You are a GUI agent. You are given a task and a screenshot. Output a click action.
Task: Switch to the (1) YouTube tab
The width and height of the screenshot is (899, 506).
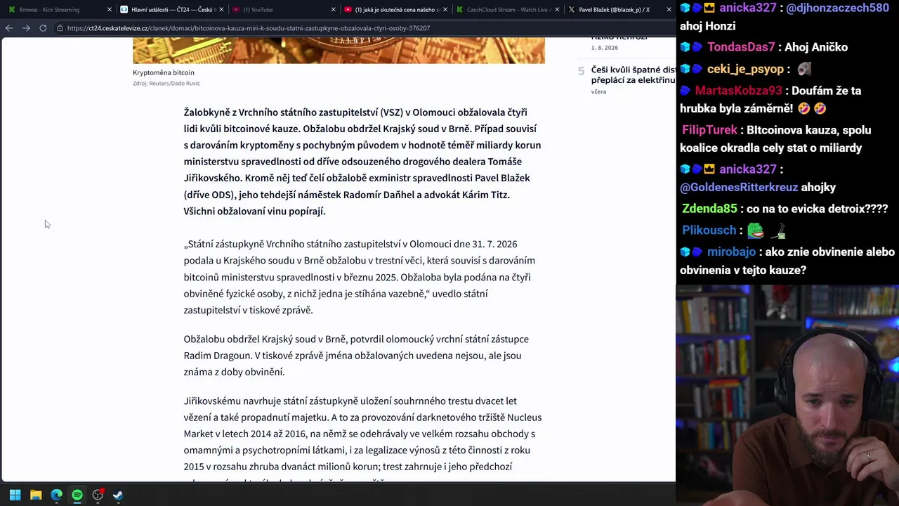(x=283, y=10)
